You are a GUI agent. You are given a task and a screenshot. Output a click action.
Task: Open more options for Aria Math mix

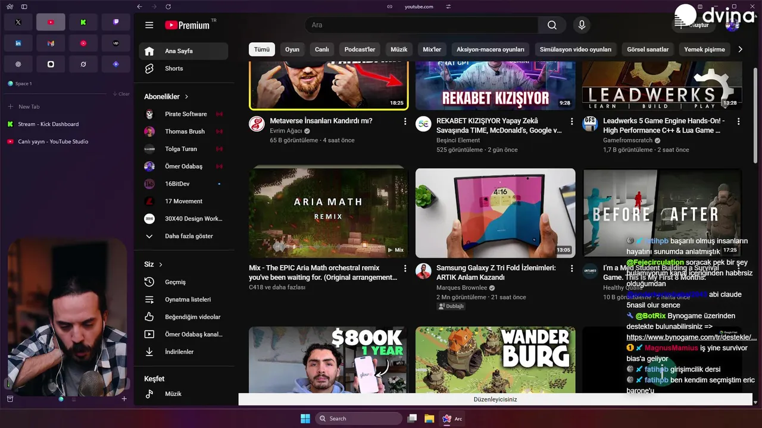click(x=405, y=269)
